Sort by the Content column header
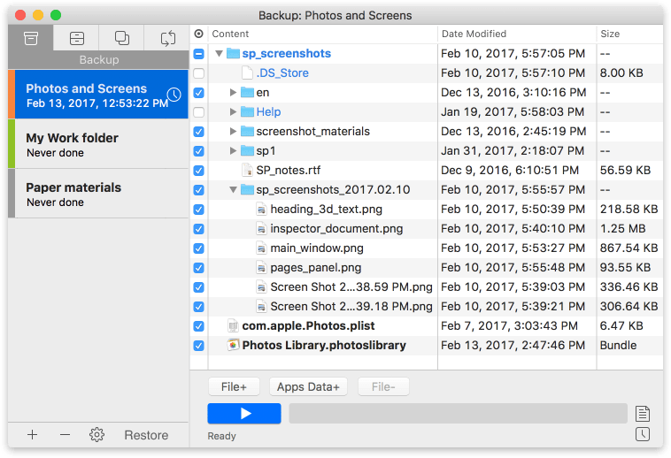 pos(322,34)
